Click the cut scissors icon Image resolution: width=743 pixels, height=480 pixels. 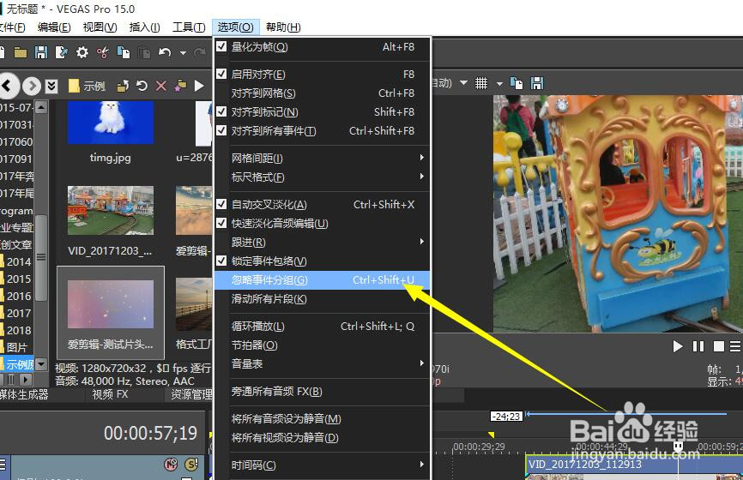[x=103, y=52]
